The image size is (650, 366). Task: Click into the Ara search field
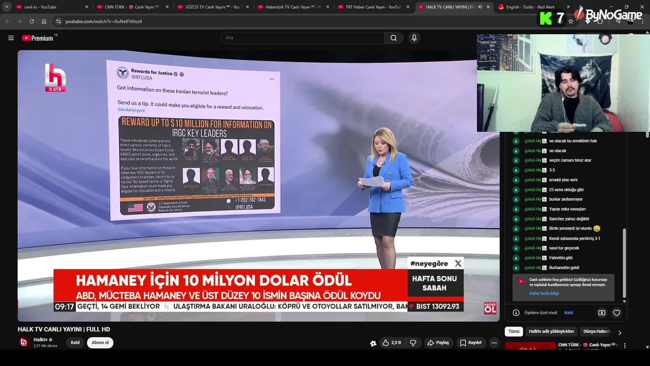[303, 38]
